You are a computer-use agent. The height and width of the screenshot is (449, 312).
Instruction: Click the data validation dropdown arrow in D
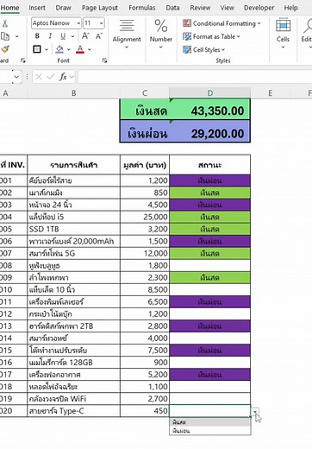pyautogui.click(x=255, y=412)
